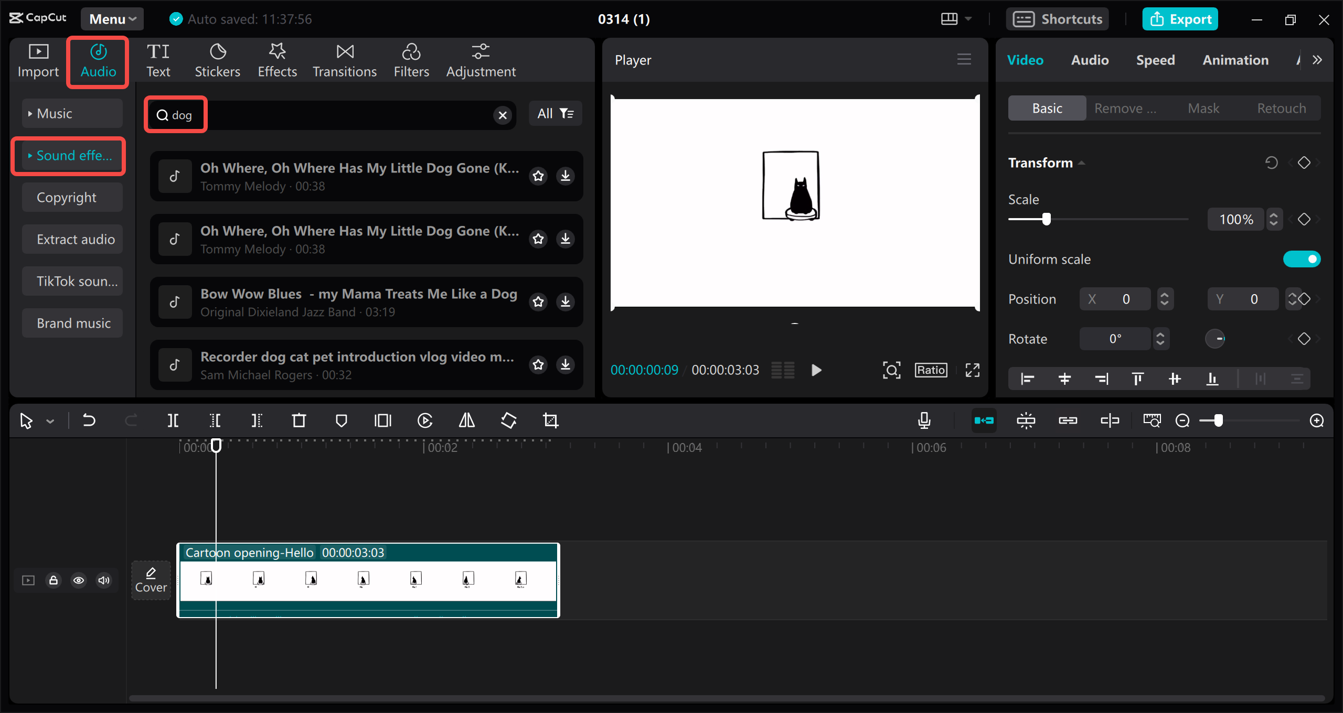Hide the Cartoon opening track with the eye toggle

[79, 580]
